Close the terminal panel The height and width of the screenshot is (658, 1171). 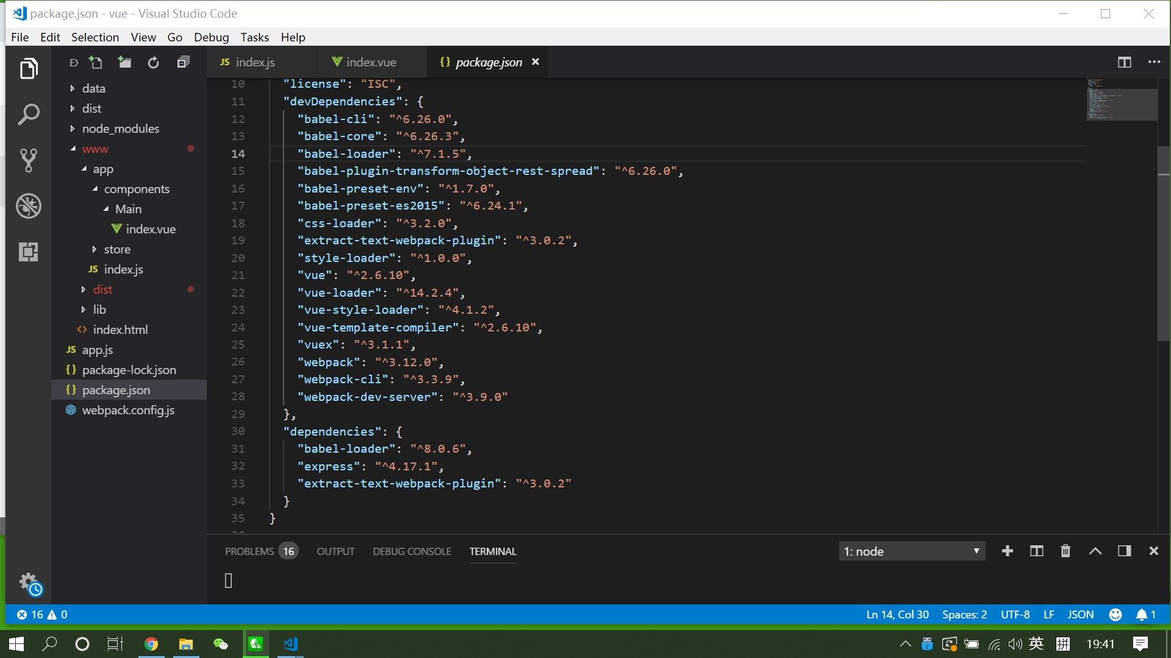coord(1154,551)
